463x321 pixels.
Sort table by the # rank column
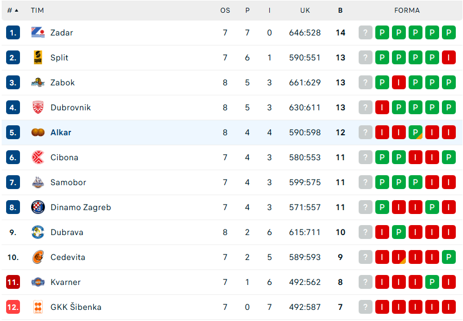point(12,11)
